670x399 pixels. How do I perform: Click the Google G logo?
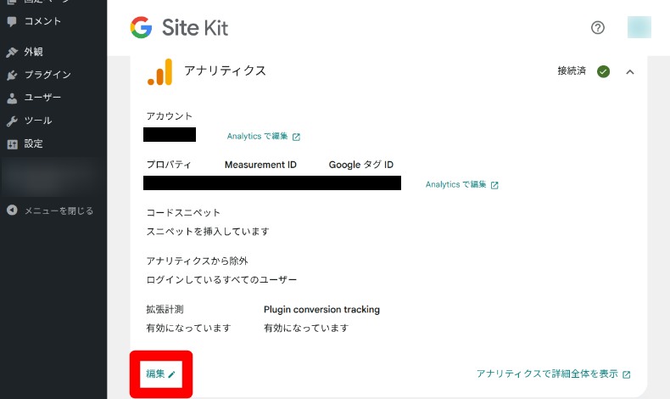[x=141, y=28]
